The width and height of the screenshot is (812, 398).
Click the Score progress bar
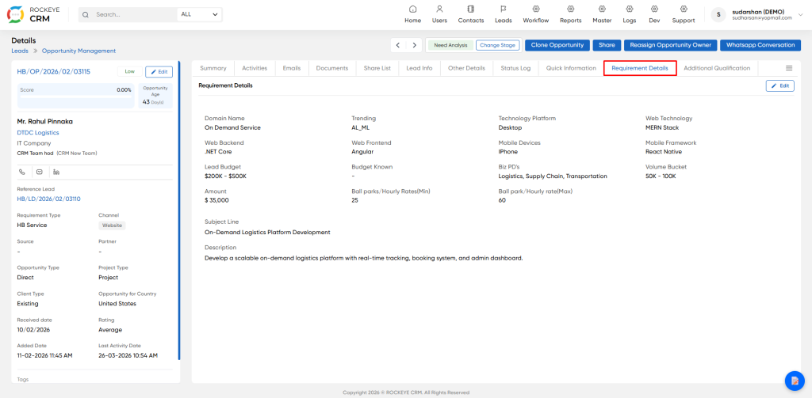[x=75, y=97]
